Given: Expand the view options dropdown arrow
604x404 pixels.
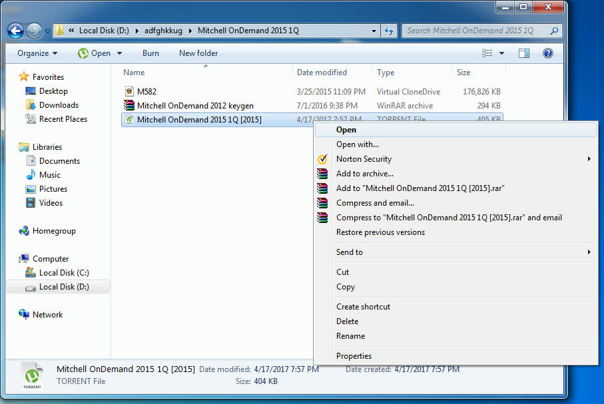Looking at the screenshot, I should pyautogui.click(x=501, y=53).
